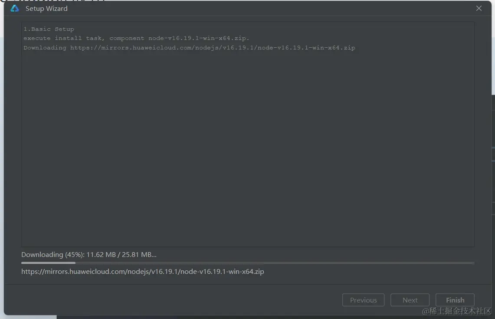The width and height of the screenshot is (495, 319).
Task: Click the 'Setup Wizard' title text
Action: point(46,9)
